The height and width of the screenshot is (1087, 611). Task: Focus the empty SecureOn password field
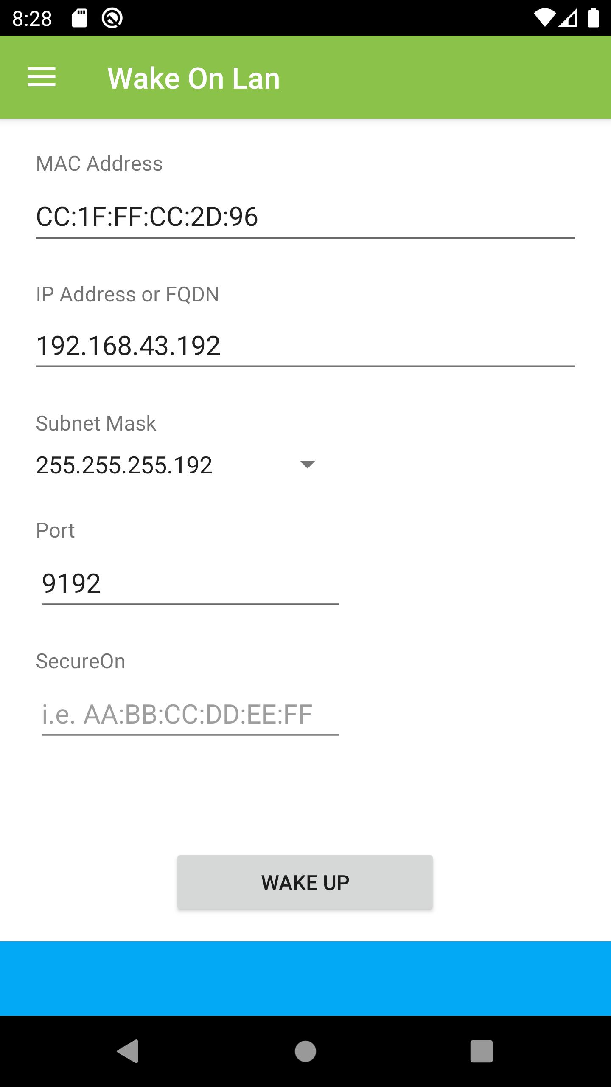190,714
